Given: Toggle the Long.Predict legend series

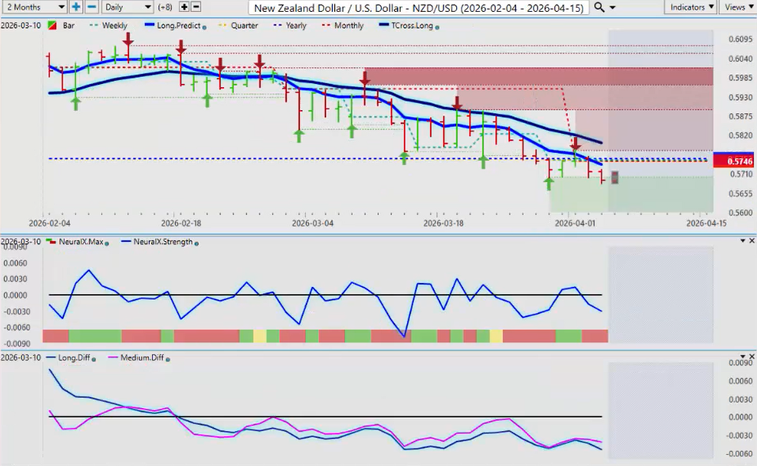Looking at the screenshot, I should click(x=173, y=25).
